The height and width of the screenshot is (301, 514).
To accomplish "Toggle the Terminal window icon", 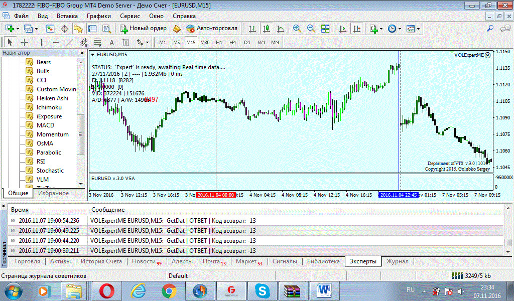I will click(x=92, y=29).
